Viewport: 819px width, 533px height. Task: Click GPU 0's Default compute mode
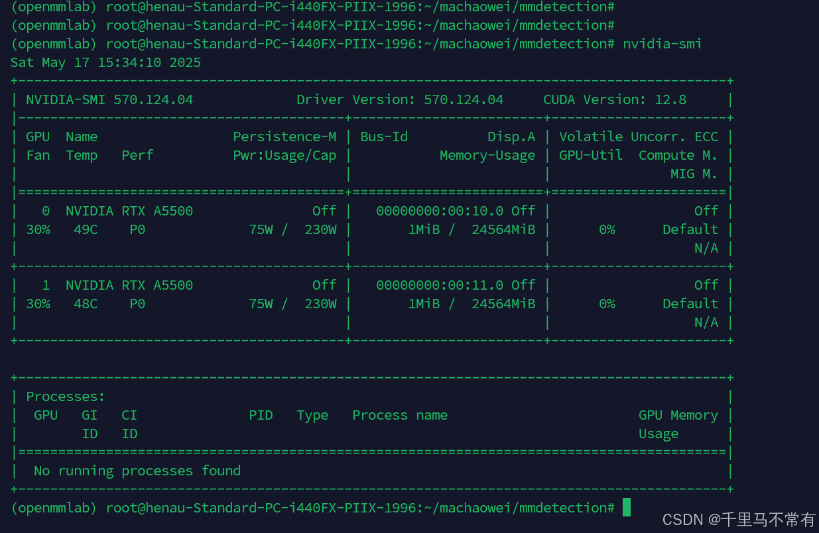[690, 229]
